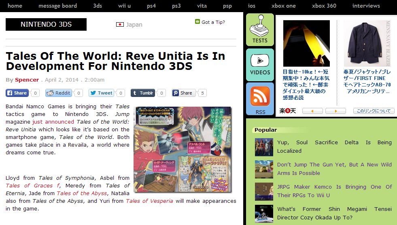The image size is (397, 225).
Task: Post the article to Tumblr
Action: (143, 93)
